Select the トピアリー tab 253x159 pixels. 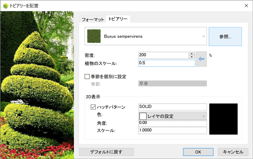[118, 19]
